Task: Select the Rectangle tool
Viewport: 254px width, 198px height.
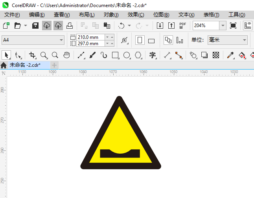Action: point(115,55)
